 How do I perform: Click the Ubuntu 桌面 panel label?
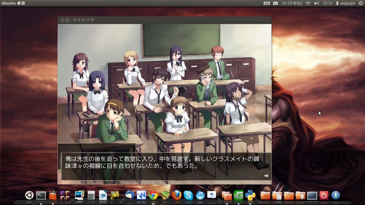tap(13, 3)
